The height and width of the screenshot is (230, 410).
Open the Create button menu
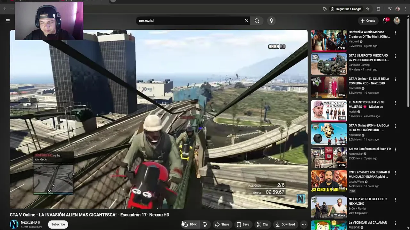368,21
